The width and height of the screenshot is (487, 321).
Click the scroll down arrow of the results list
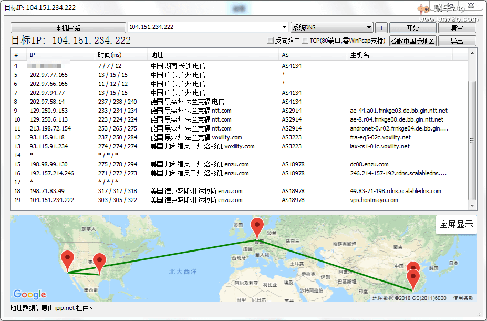tap(472, 206)
